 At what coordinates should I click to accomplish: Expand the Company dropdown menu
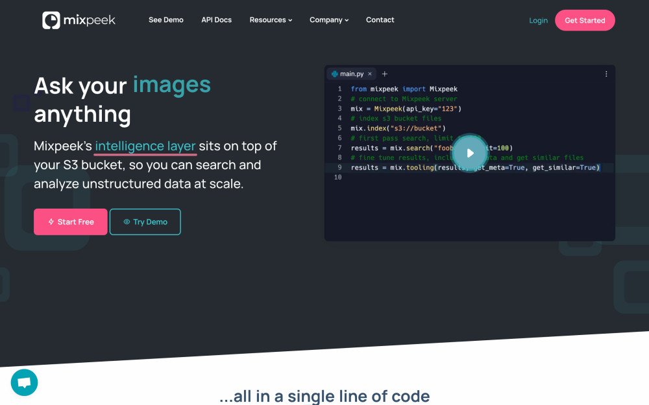[329, 20]
